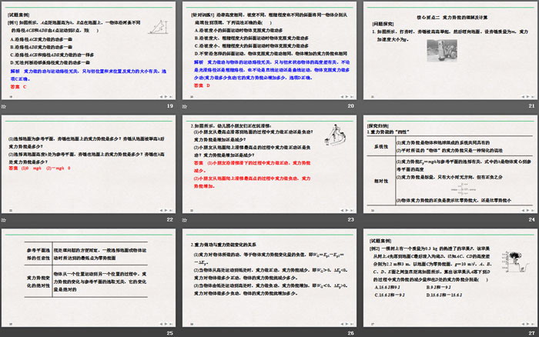The image size is (539, 337).
Task: Click slide number label 26
Action: tap(350, 333)
